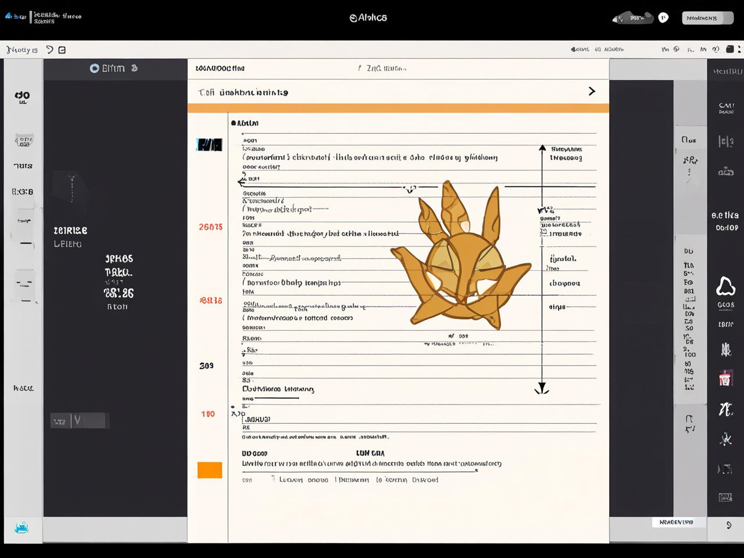
Task: Click the red number '28818' in the document margin
Action: click(210, 301)
